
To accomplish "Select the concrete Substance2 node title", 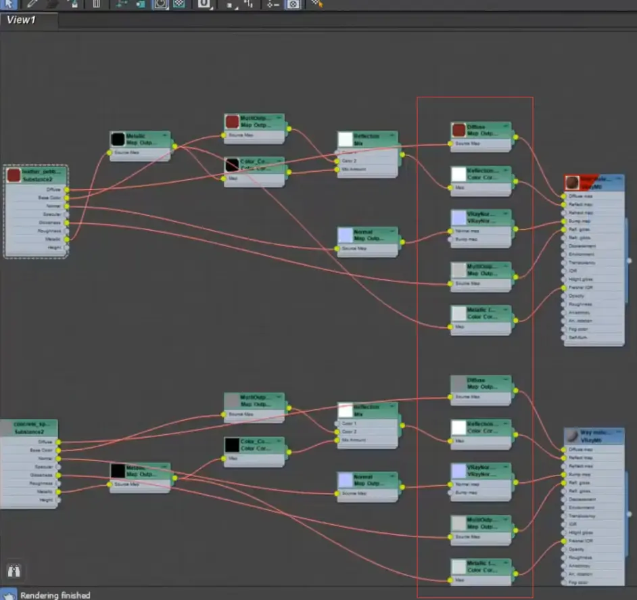I will click(x=29, y=428).
